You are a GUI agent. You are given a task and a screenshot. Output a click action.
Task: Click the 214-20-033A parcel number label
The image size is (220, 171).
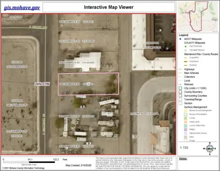[x=153, y=114]
